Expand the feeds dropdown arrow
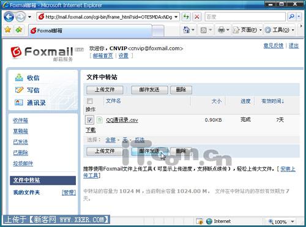The height and width of the screenshot is (227, 306). [211, 31]
